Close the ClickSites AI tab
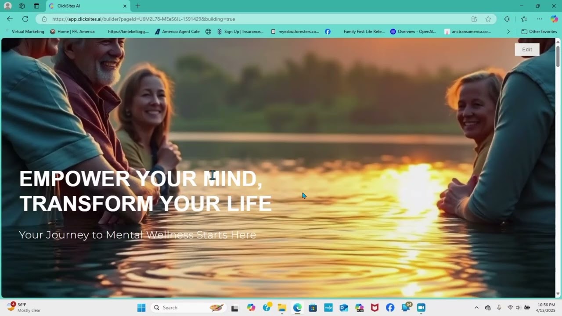 point(125,6)
